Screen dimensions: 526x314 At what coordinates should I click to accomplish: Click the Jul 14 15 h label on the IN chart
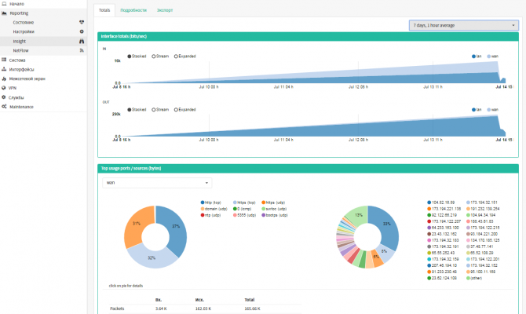tap(504, 87)
